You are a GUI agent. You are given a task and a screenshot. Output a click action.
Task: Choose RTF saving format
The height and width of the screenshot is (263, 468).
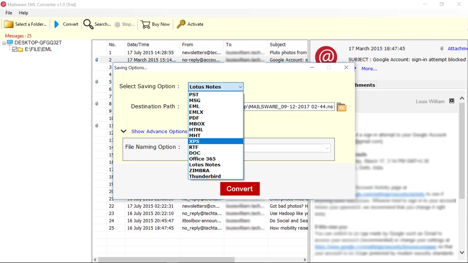click(x=216, y=147)
